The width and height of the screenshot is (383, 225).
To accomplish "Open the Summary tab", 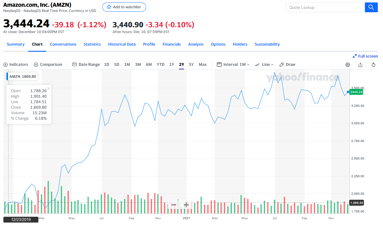I will [16, 44].
